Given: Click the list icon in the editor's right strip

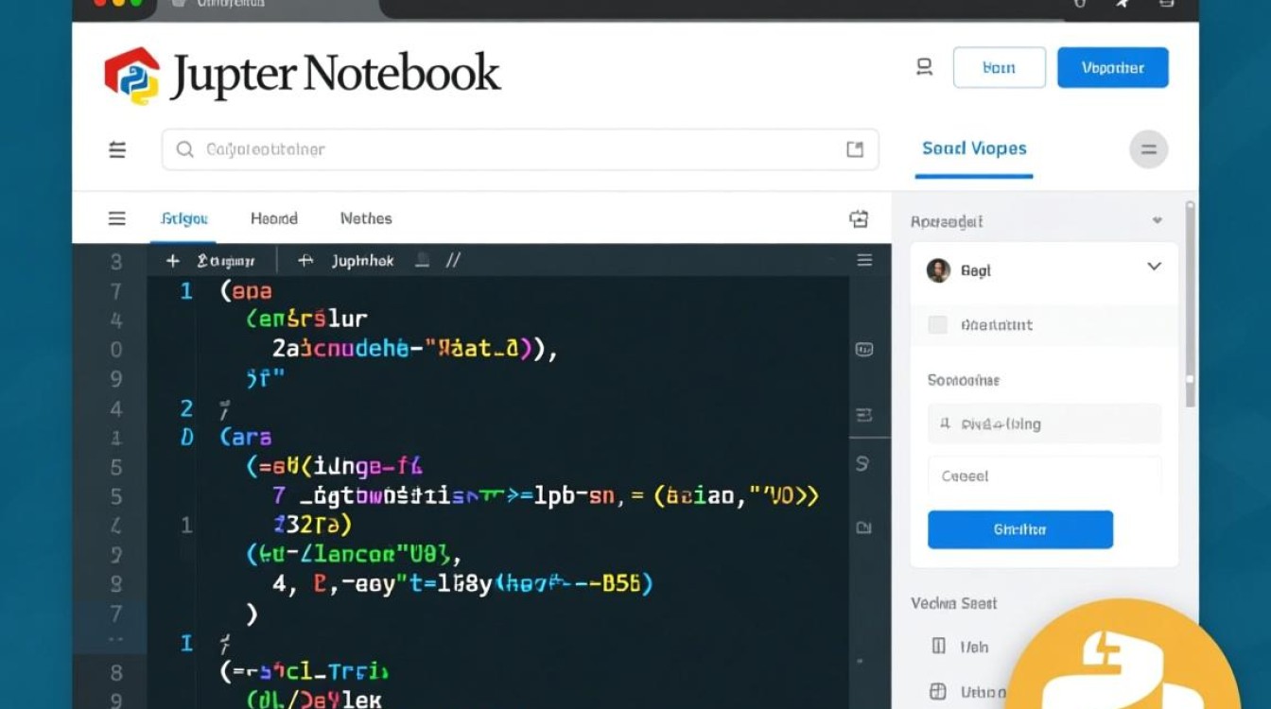Looking at the screenshot, I should click(x=864, y=414).
